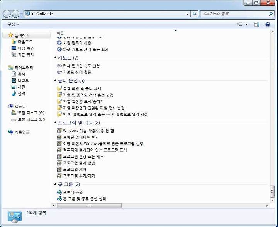
Task: Select the text 화면 판독기 사용
Action: coord(77,43)
